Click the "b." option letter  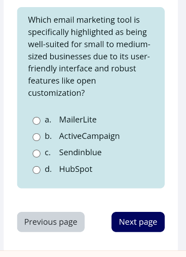click(48, 136)
